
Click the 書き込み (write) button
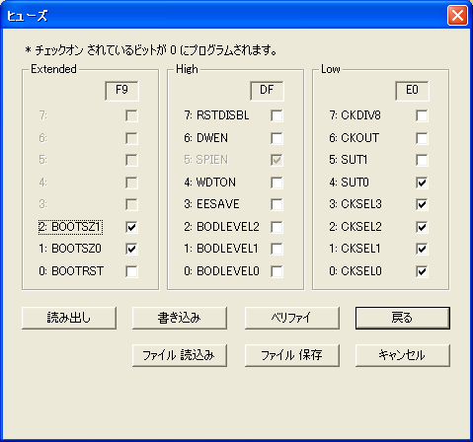pos(180,318)
